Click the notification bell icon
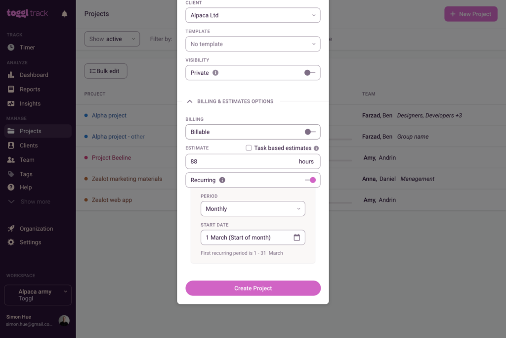506x338 pixels. coord(64,14)
